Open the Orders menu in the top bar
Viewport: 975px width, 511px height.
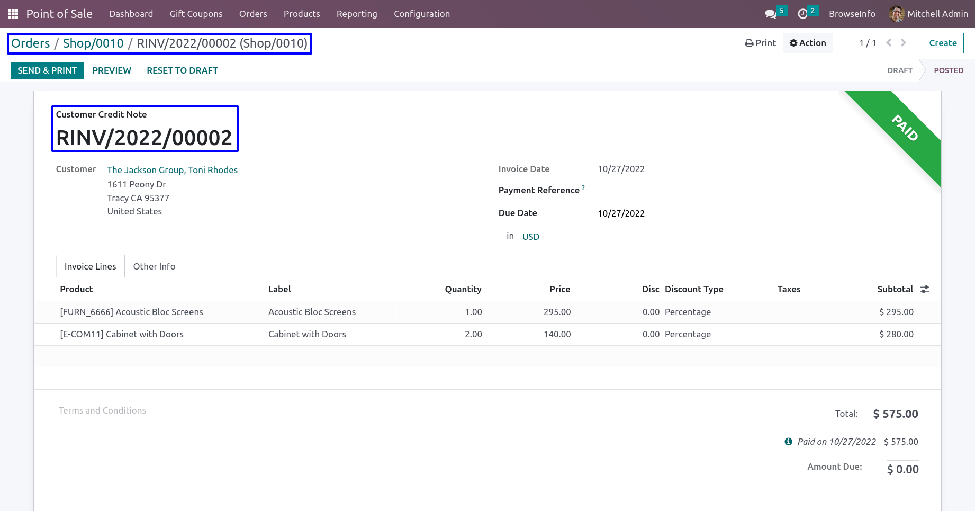point(253,14)
